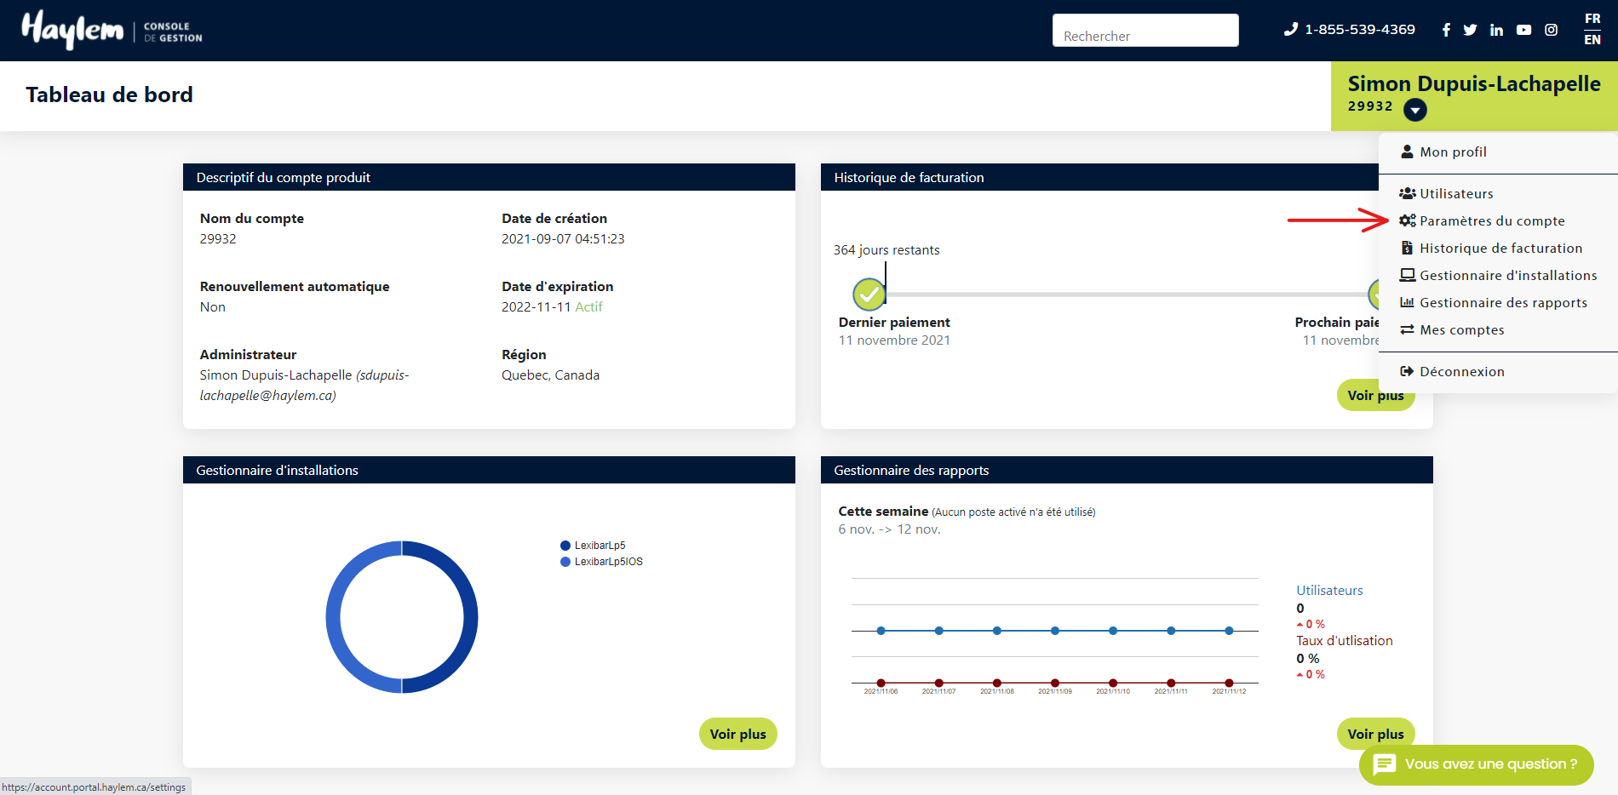Open the Facebook social icon
The width and height of the screenshot is (1618, 795).
coord(1446,30)
